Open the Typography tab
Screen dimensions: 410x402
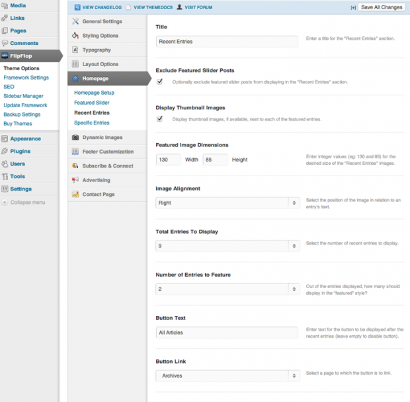click(x=107, y=50)
